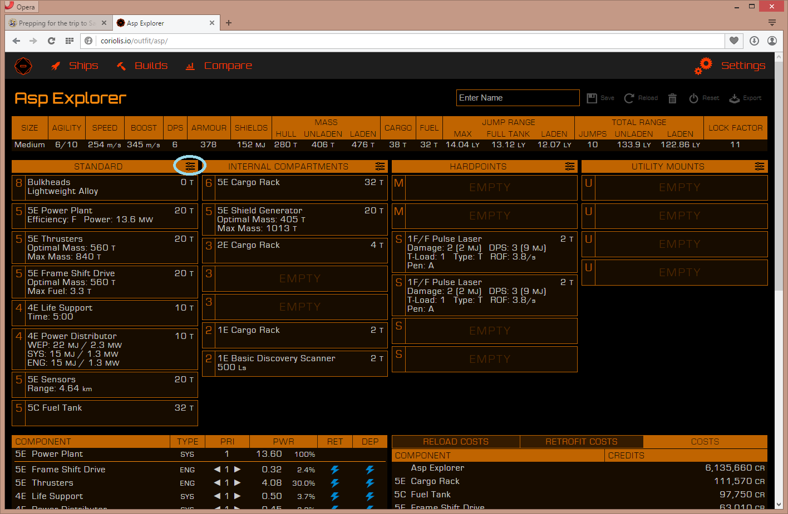Image resolution: width=788 pixels, height=514 pixels.
Task: Open a new browser tab
Action: click(x=229, y=23)
